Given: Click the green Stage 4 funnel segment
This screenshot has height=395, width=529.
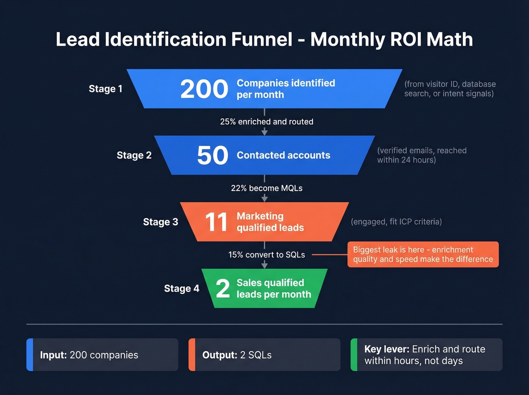Looking at the screenshot, I should pyautogui.click(x=264, y=288).
